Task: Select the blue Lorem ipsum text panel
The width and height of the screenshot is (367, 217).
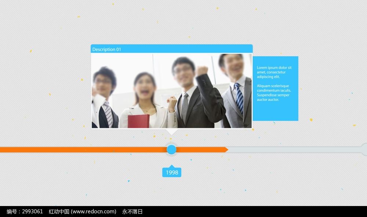Action: [276, 89]
